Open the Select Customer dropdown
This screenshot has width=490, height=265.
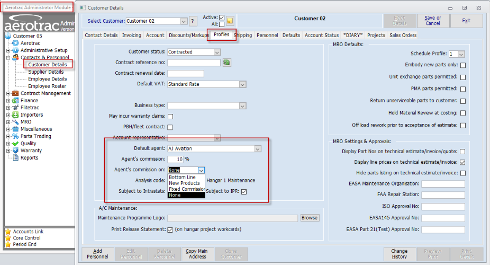tap(184, 21)
